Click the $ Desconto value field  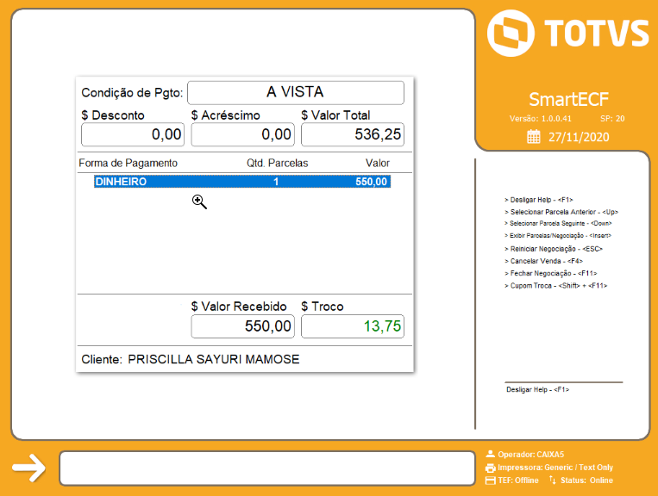pyautogui.click(x=133, y=134)
